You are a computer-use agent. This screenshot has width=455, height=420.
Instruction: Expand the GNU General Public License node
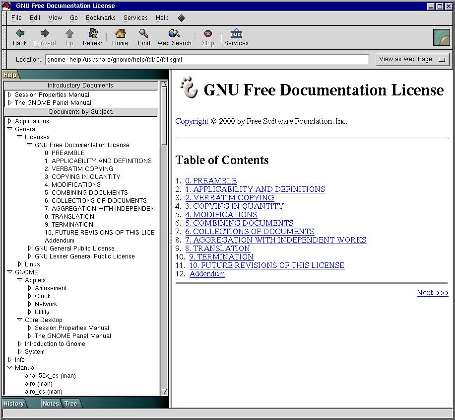click(30, 249)
